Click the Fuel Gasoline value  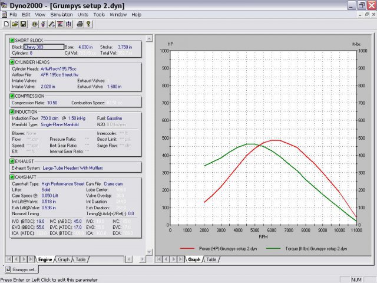pos(114,118)
